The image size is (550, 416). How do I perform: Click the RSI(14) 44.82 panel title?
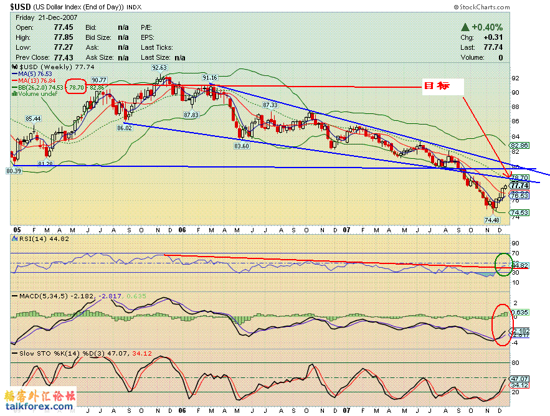(40, 239)
